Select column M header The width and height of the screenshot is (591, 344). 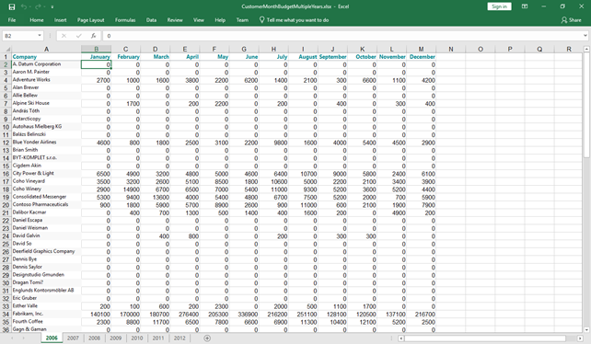click(421, 49)
